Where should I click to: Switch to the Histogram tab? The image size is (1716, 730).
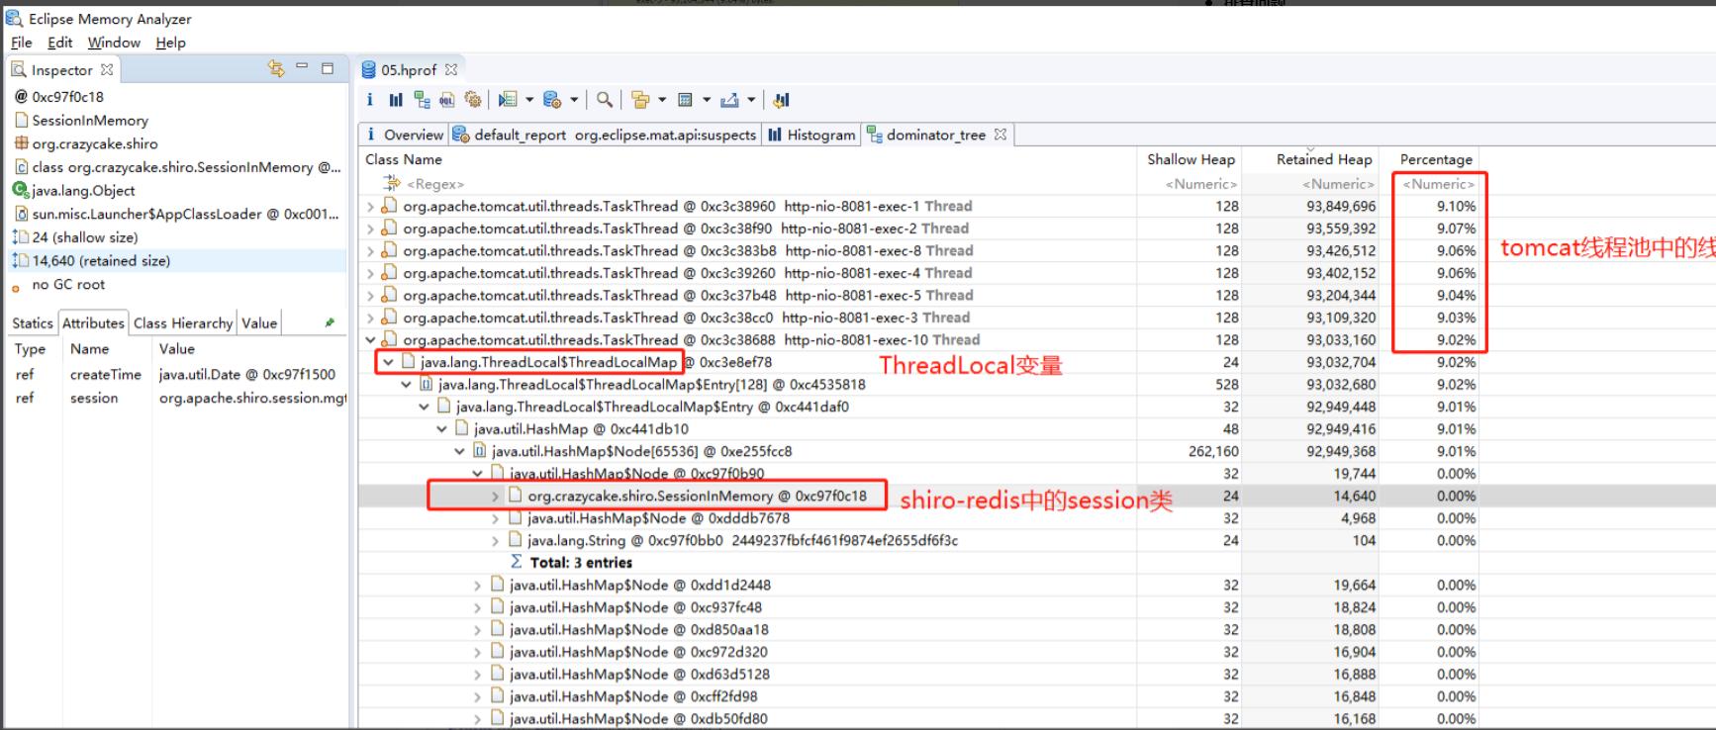[x=811, y=135]
